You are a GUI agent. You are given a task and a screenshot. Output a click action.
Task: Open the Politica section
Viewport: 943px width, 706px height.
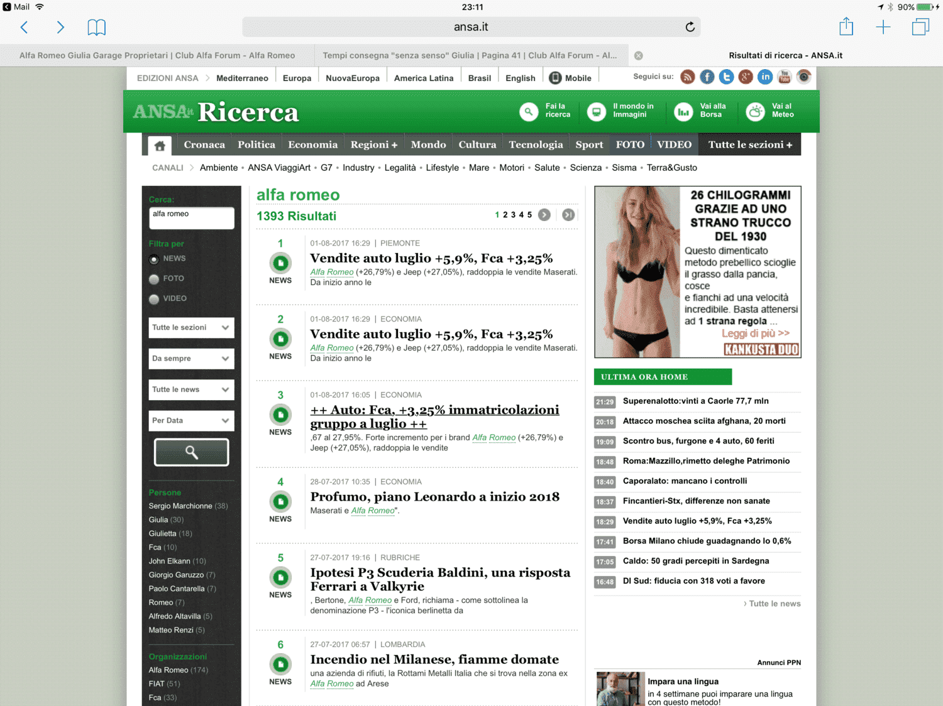point(256,144)
